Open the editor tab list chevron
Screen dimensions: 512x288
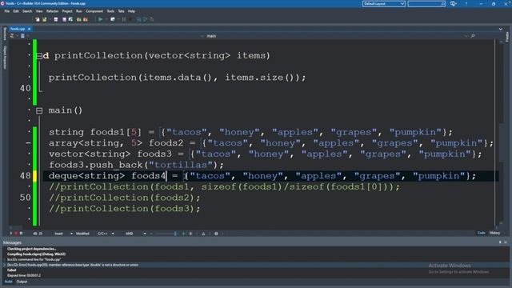point(501,29)
